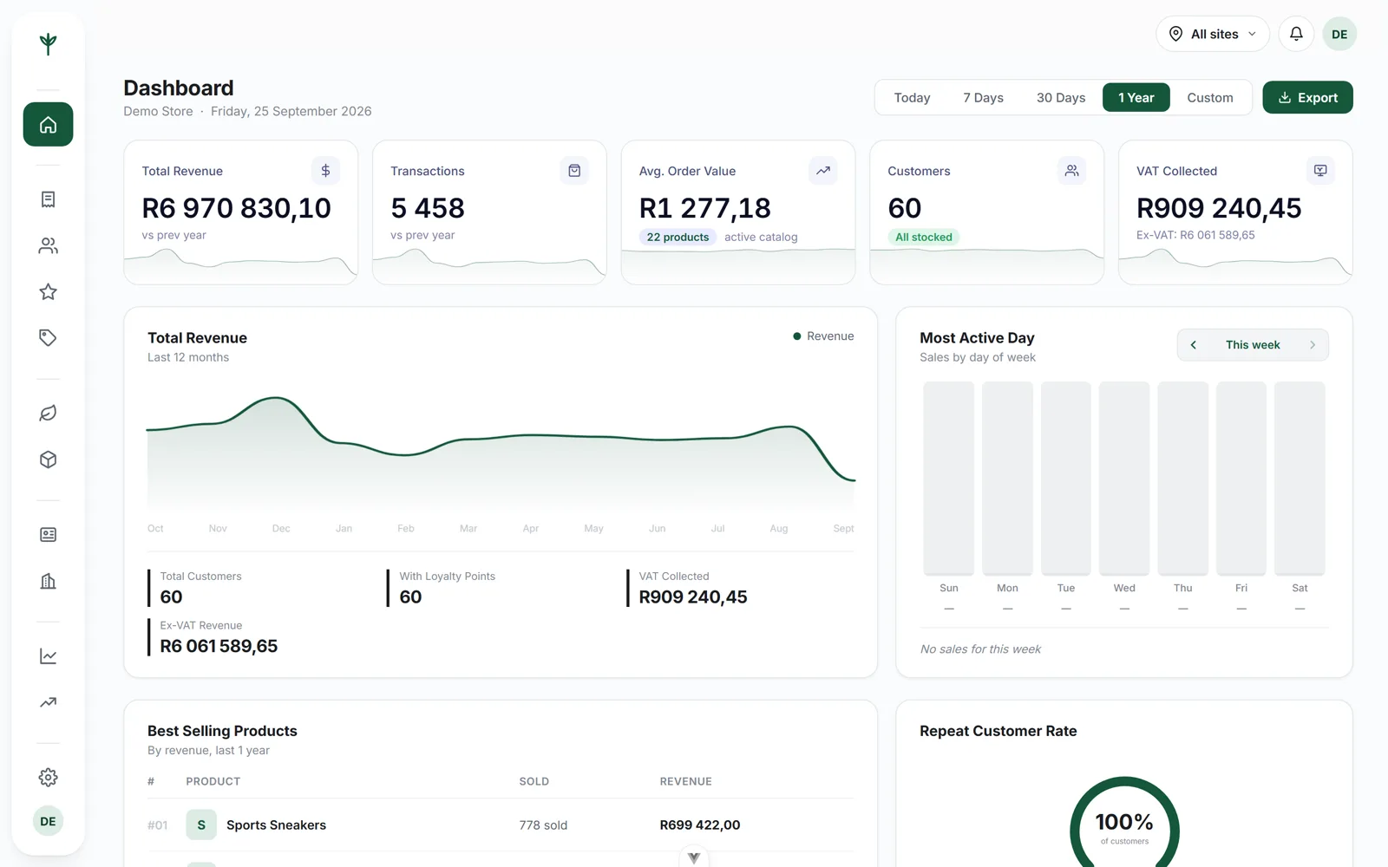Image resolution: width=1388 pixels, height=867 pixels.
Task: Click the Export button
Action: [1307, 98]
